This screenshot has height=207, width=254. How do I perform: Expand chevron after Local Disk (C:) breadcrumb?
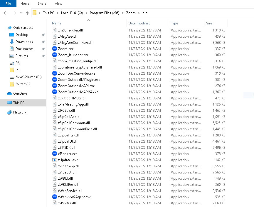[x=86, y=13]
